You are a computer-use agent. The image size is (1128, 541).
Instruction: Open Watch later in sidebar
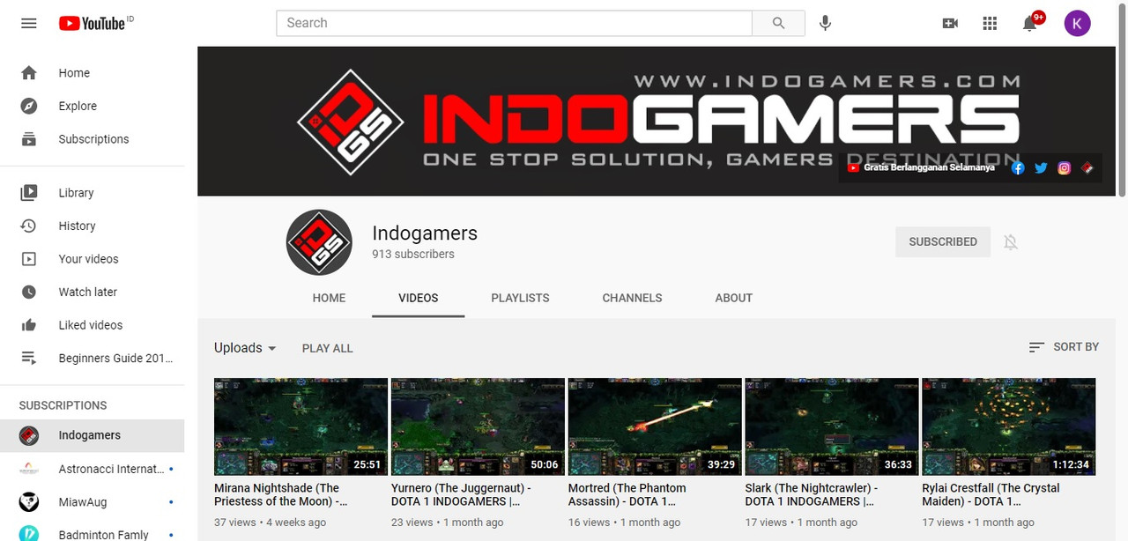pyautogui.click(x=92, y=292)
